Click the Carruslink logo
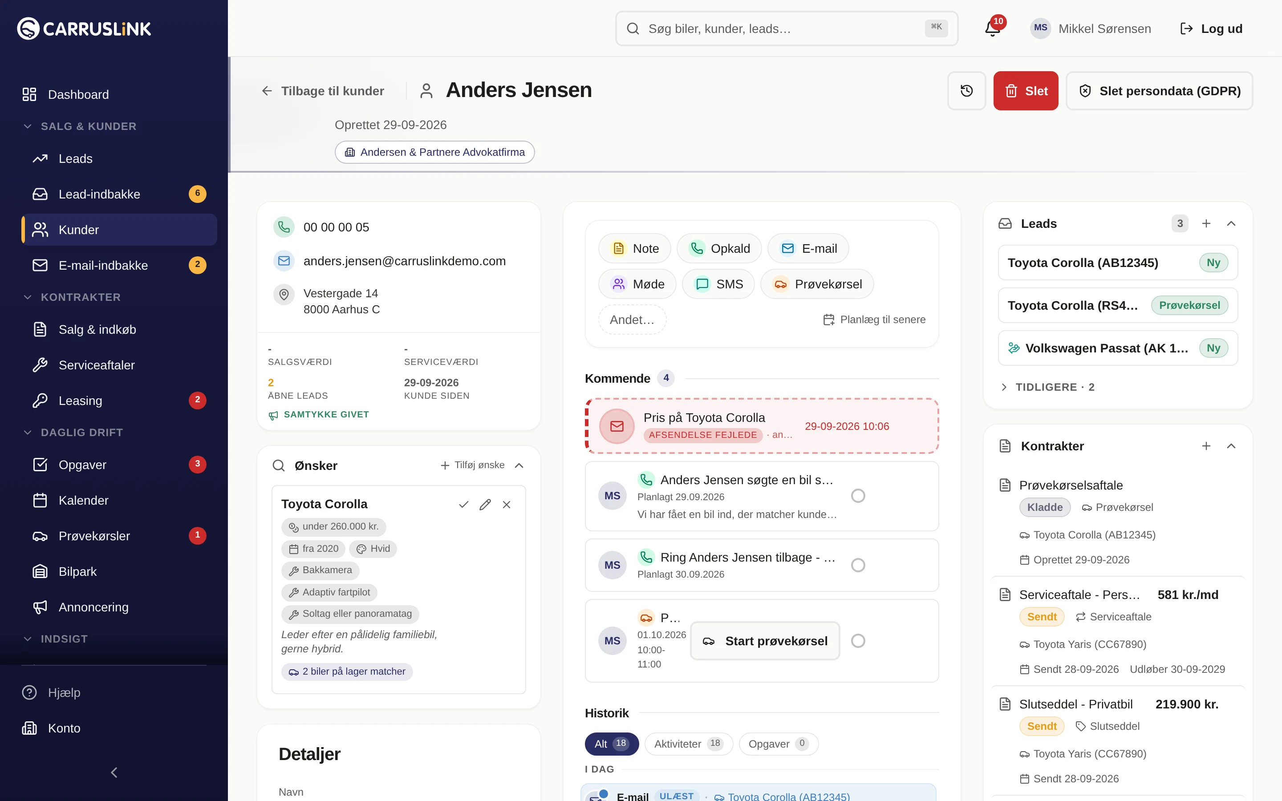The image size is (1282, 801). [84, 28]
